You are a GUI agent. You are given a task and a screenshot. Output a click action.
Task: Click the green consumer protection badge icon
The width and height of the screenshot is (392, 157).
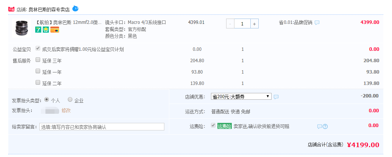point(46,30)
